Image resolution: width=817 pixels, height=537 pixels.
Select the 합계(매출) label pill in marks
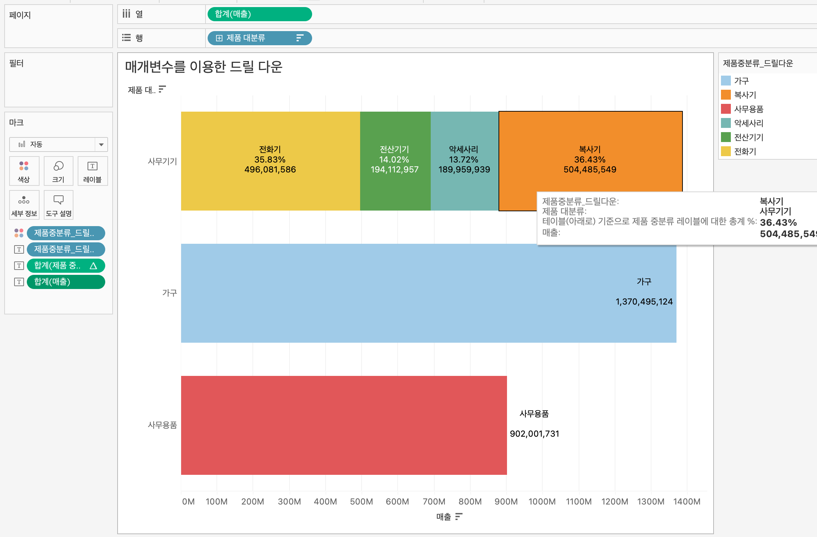point(66,282)
